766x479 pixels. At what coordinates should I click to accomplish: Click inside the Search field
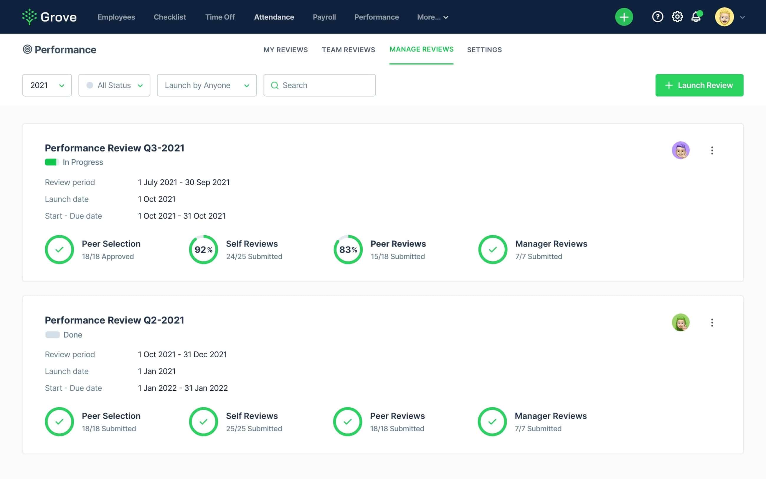click(319, 85)
